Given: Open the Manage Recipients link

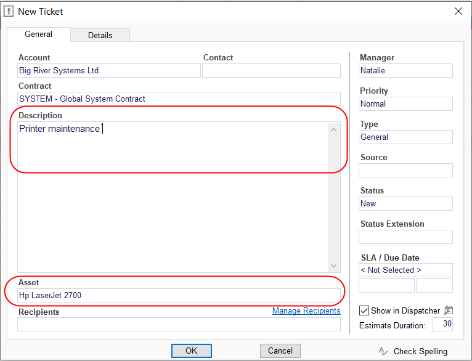Looking at the screenshot, I should pyautogui.click(x=306, y=311).
